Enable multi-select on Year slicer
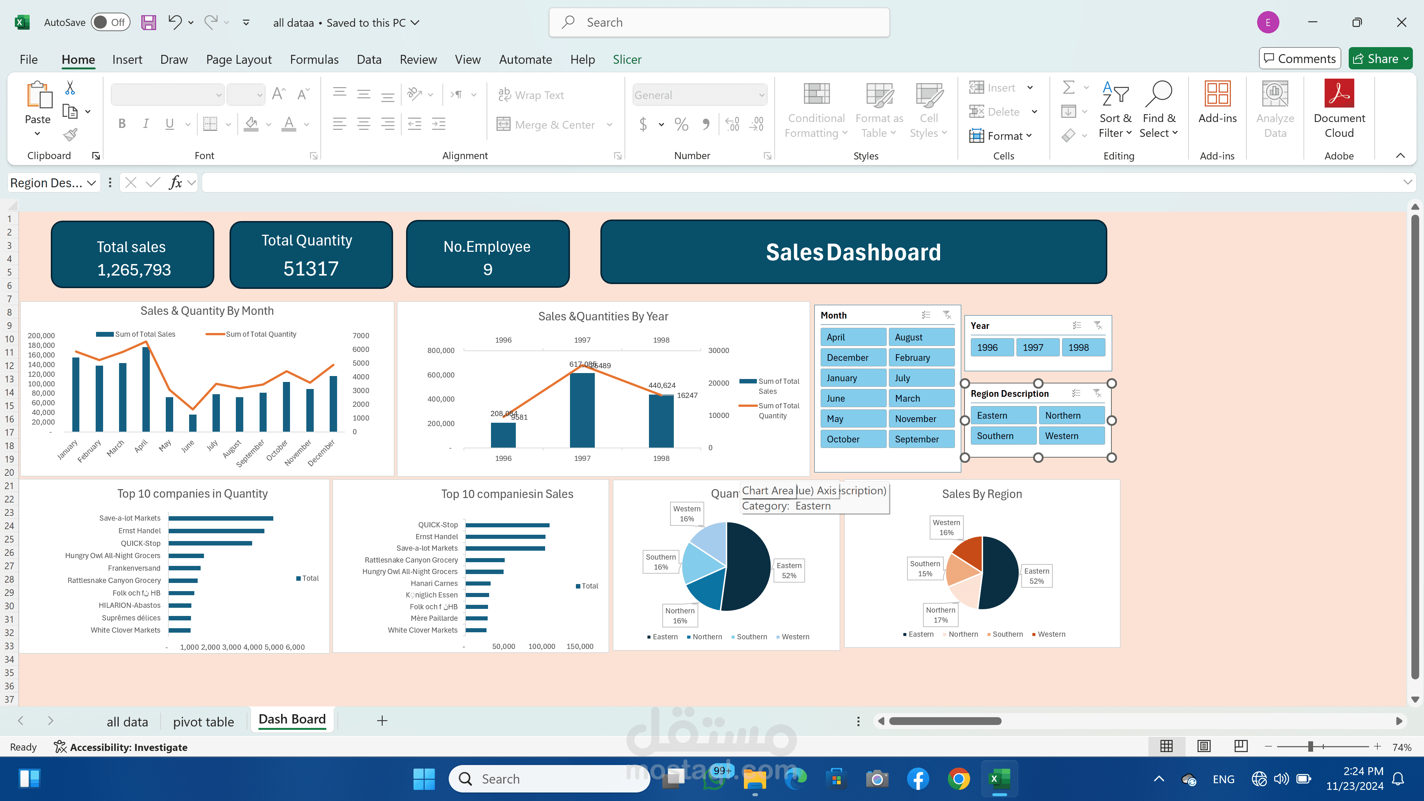1424x801 pixels. 1077,326
